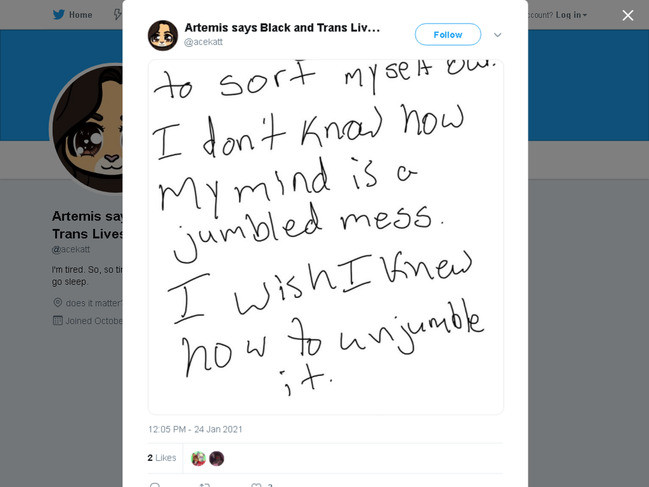Screen dimensions: 649x487
Task: Open the Artemis profile name heading link
Action: (x=87, y=225)
